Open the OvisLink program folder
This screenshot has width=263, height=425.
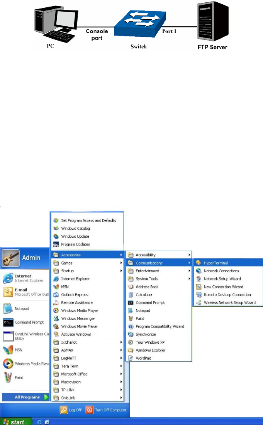[87, 398]
